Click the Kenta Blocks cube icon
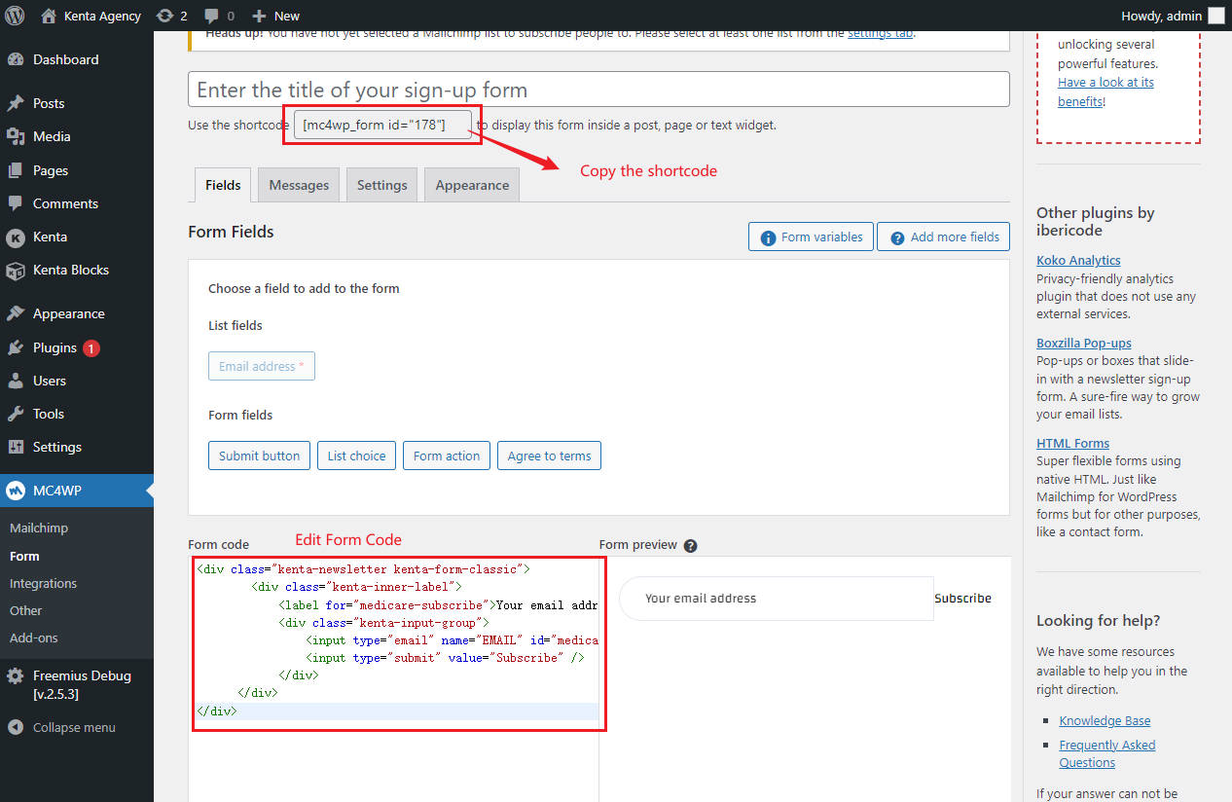 pos(16,270)
